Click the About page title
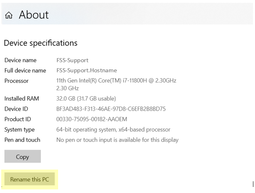The width and height of the screenshot is (255, 193). click(33, 15)
